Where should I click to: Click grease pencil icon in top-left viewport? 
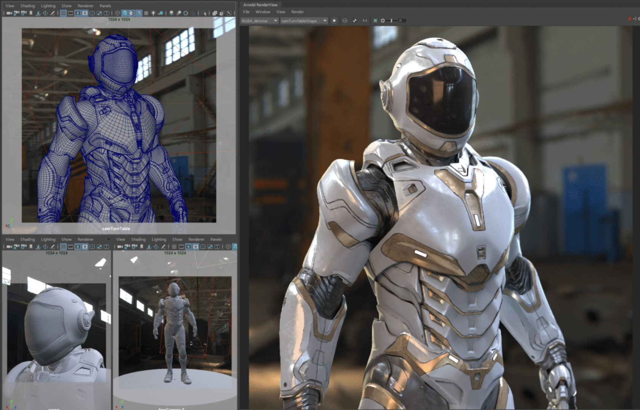53,13
